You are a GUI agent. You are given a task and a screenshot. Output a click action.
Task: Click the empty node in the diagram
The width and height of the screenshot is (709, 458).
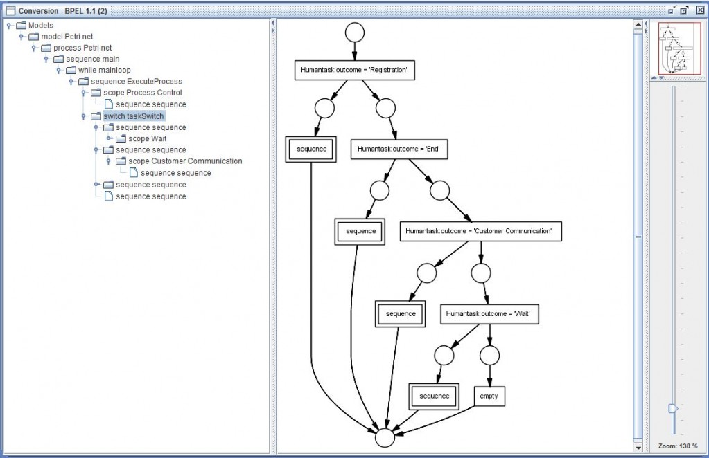[489, 396]
